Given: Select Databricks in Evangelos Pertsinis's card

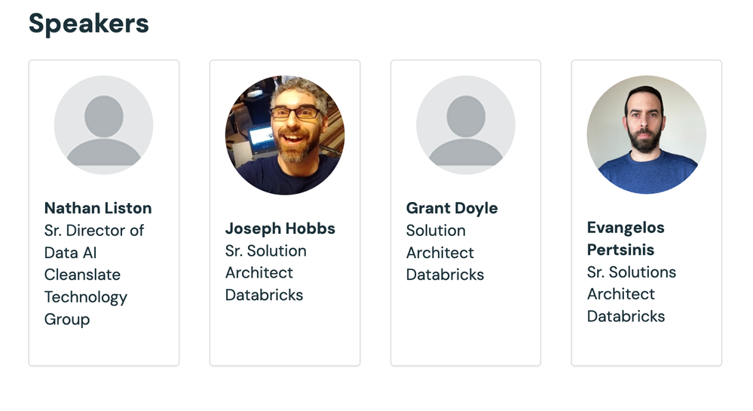Looking at the screenshot, I should 626,316.
